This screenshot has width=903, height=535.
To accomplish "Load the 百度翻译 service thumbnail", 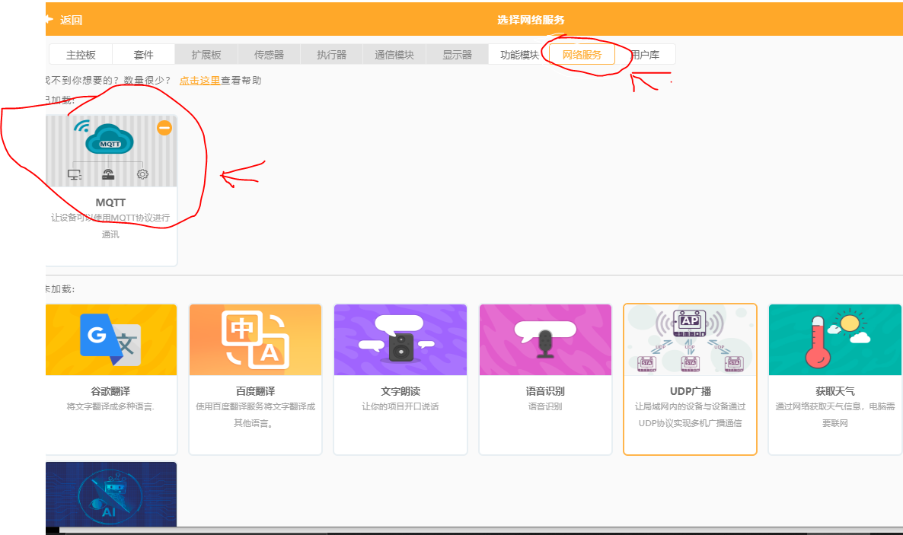I will (256, 339).
